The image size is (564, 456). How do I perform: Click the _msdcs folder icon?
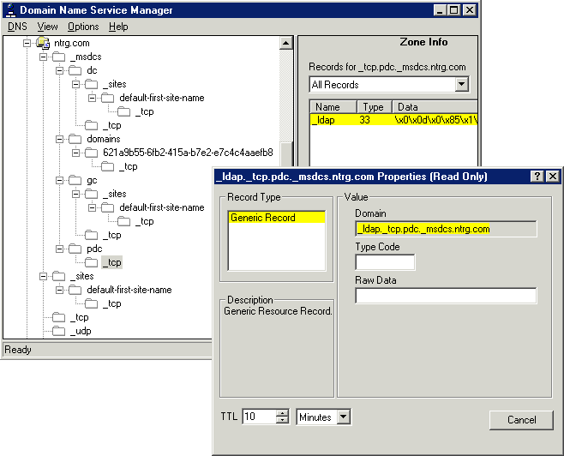[x=58, y=57]
